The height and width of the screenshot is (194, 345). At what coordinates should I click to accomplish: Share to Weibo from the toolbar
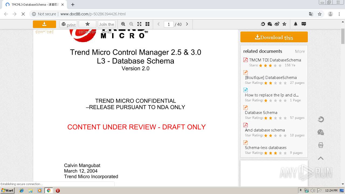(x=277, y=24)
